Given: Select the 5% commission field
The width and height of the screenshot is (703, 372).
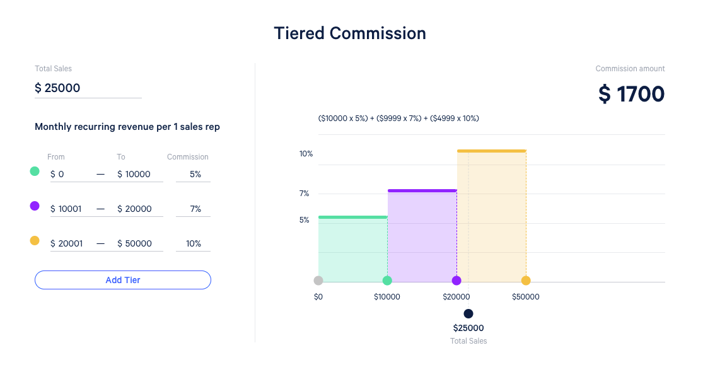Looking at the screenshot, I should [x=192, y=174].
